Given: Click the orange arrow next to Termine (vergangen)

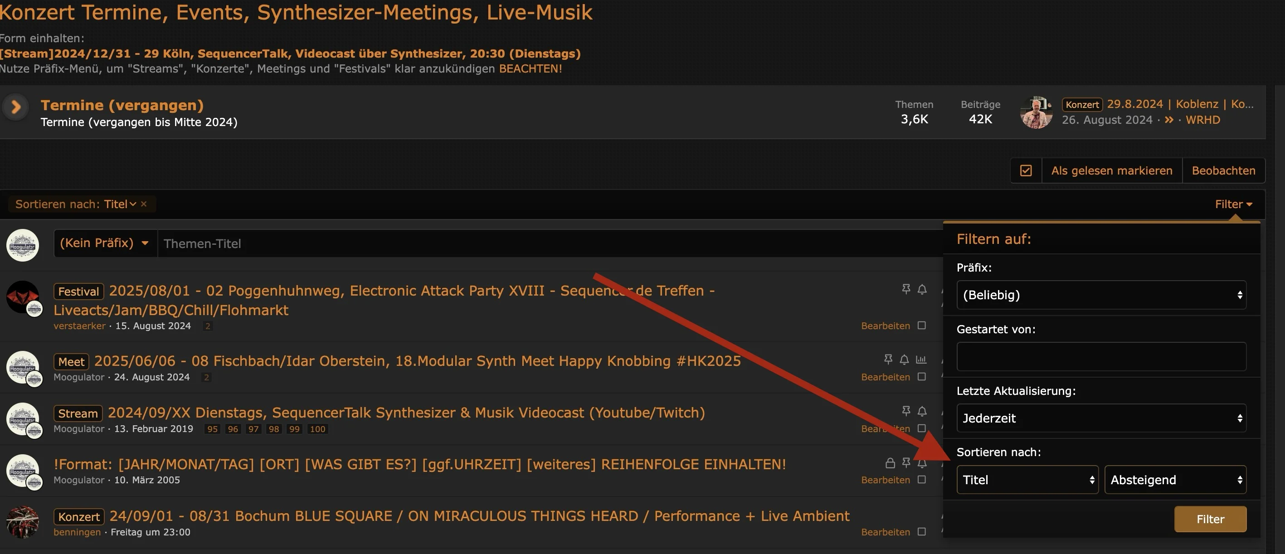Looking at the screenshot, I should 15,107.
